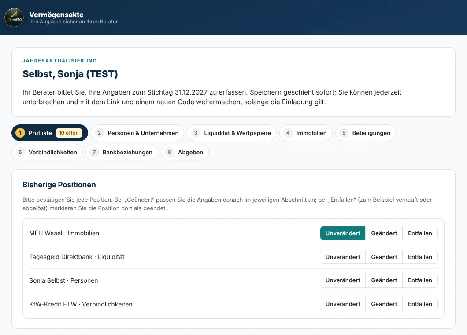Mark MFH Wesel as Geändert
Image resolution: width=467 pixels, height=335 pixels.
pyautogui.click(x=384, y=233)
